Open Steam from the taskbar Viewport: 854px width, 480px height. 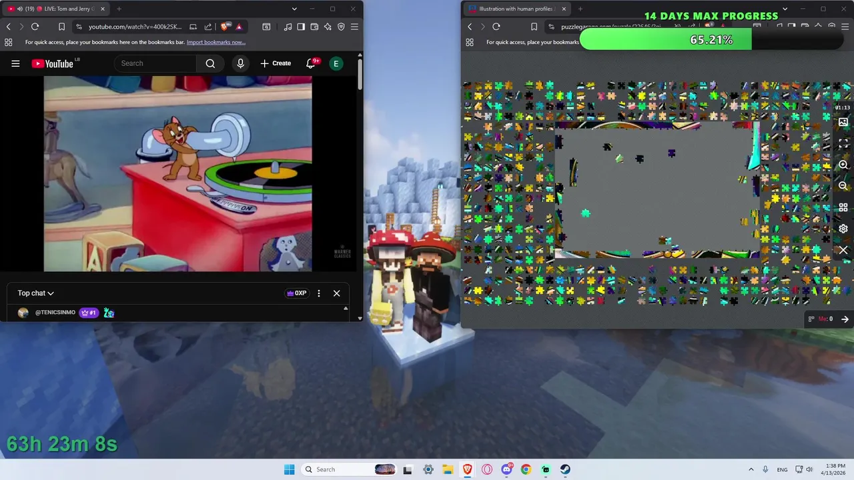coord(565,469)
